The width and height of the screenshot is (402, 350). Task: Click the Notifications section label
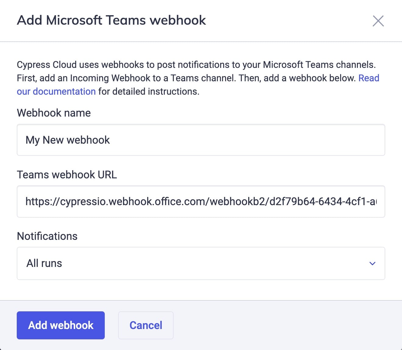47,236
